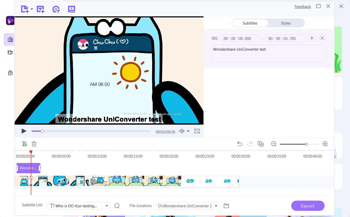This screenshot has width=350, height=217.
Task: Open the import subtitle file dropdown arrow
Action: (32, 9)
